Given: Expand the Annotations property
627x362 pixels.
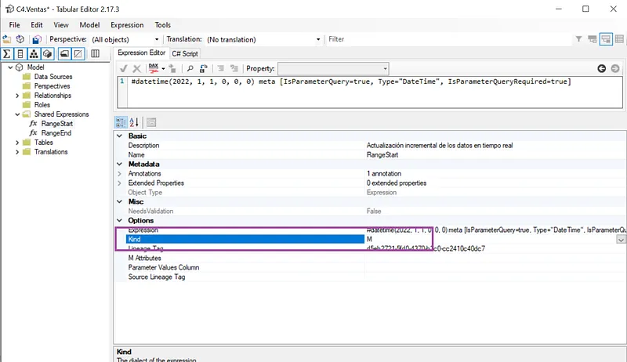Looking at the screenshot, I should click(119, 173).
